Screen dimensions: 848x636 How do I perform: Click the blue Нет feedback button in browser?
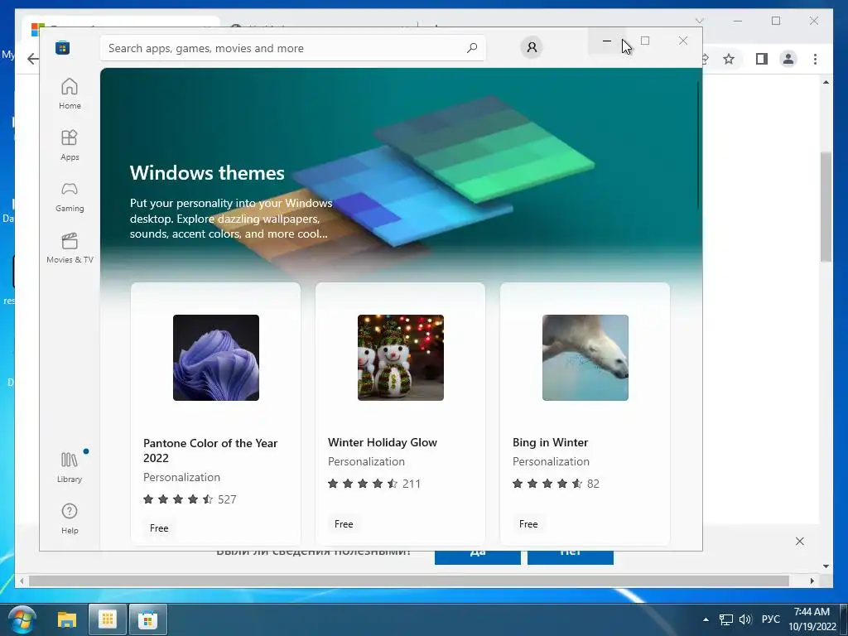click(x=571, y=557)
